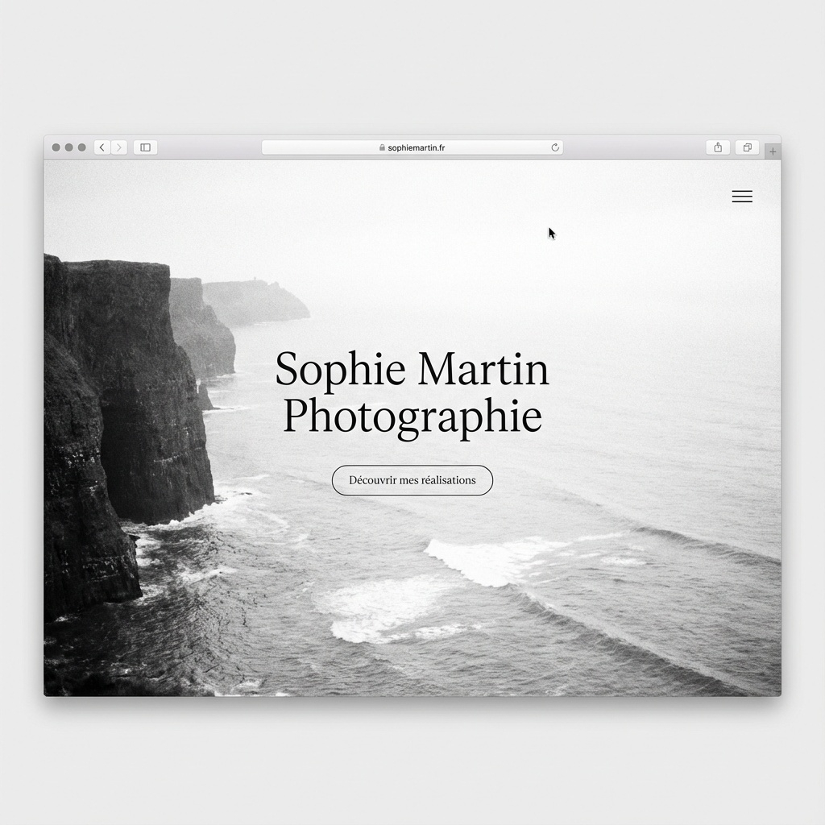The image size is (825, 825).
Task: Open the hamburger menu on the page
Action: tap(742, 197)
